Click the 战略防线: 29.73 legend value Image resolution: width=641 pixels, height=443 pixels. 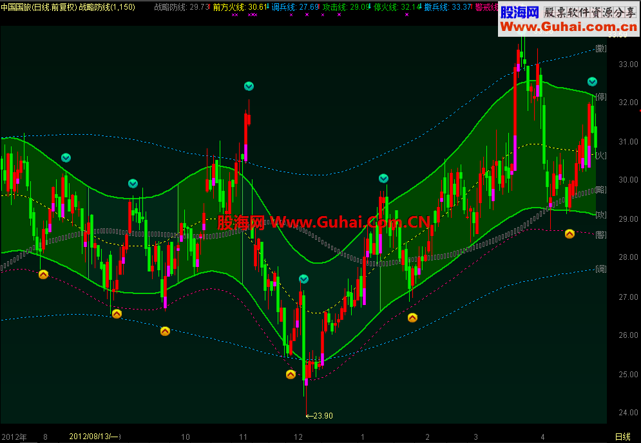coord(182,7)
